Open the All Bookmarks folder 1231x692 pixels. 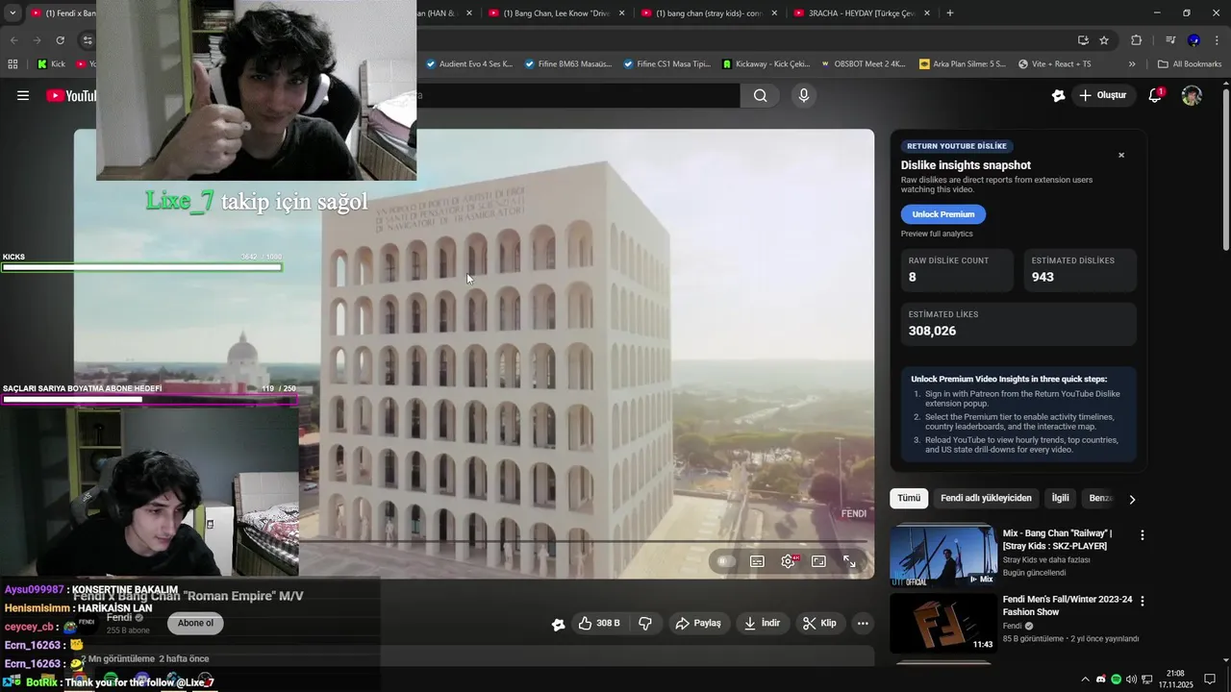(1190, 64)
